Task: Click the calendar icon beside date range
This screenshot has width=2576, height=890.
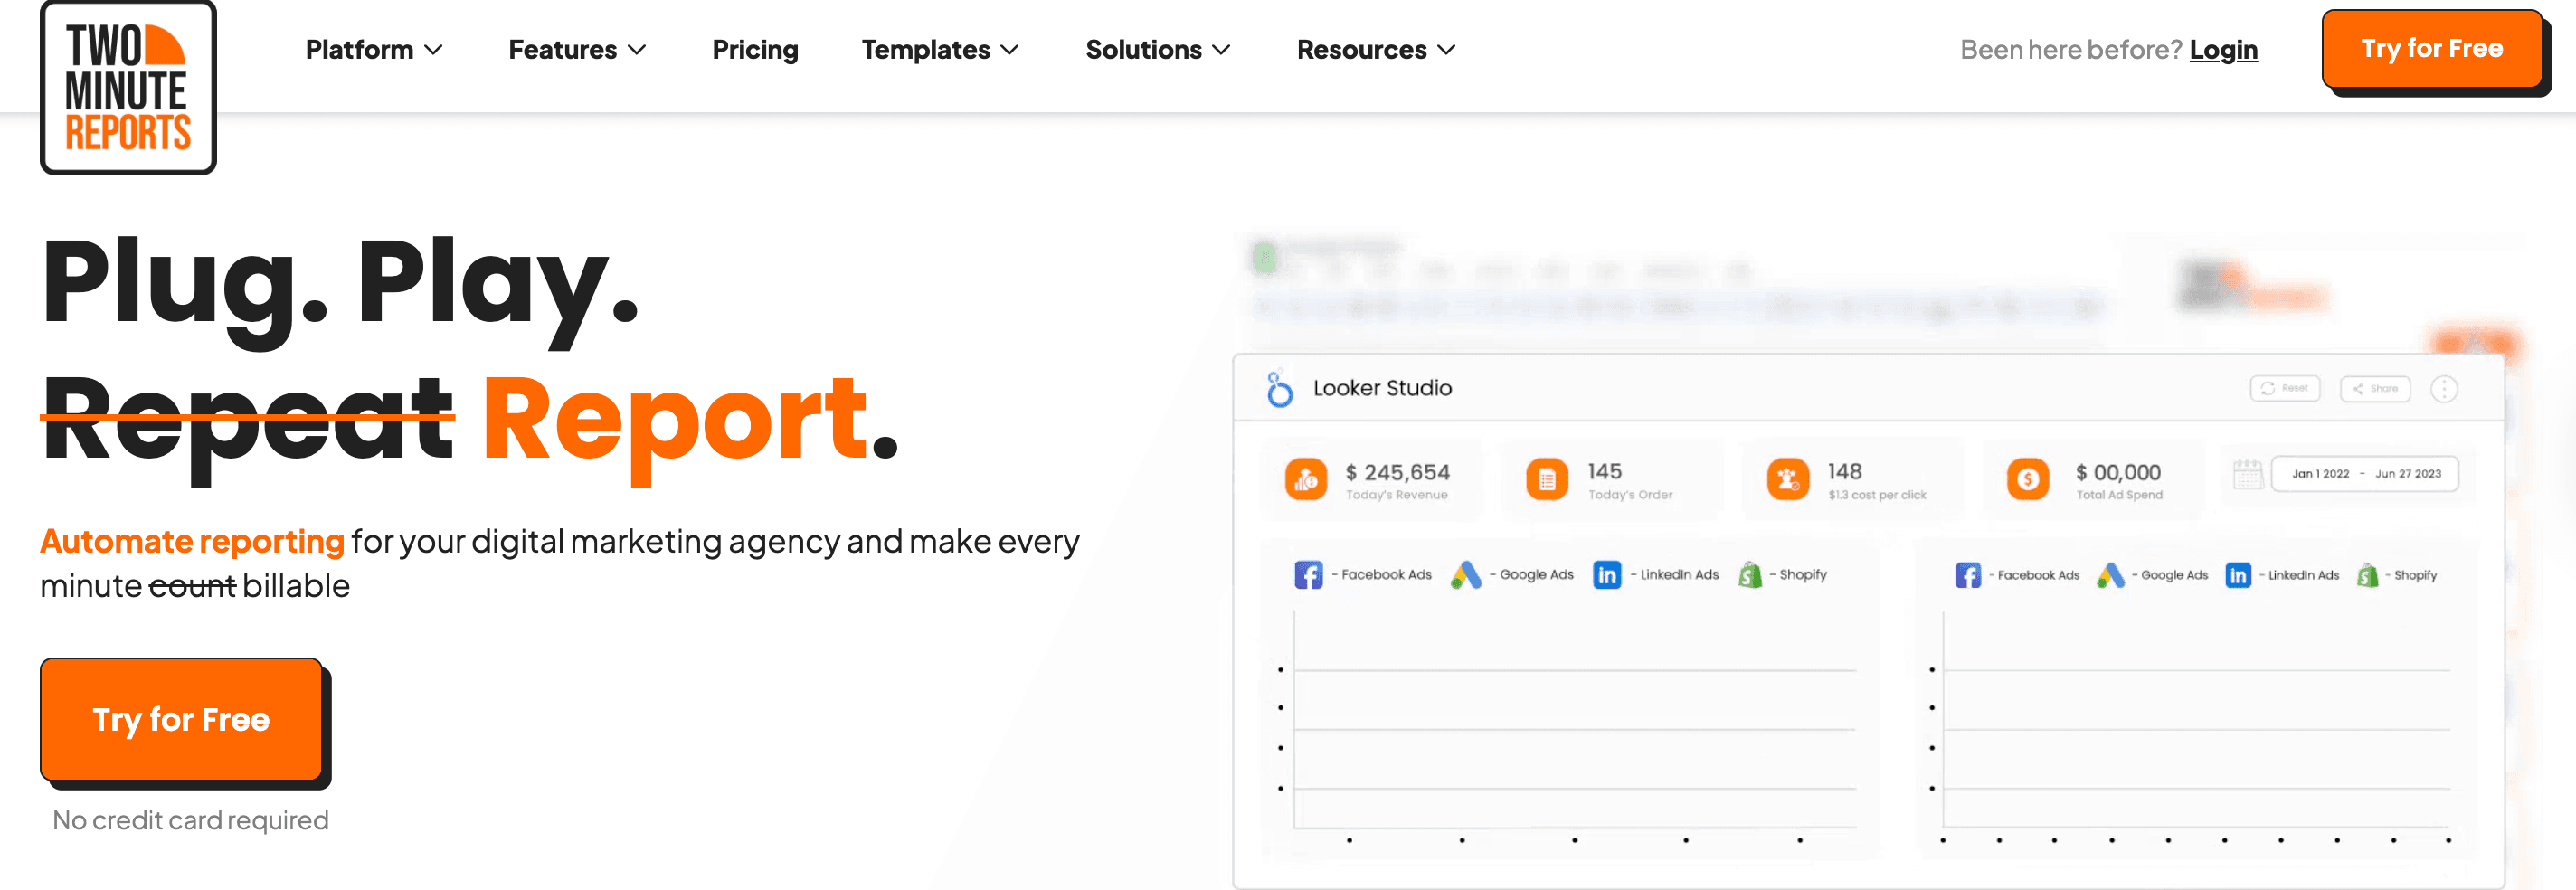Action: click(x=2247, y=474)
